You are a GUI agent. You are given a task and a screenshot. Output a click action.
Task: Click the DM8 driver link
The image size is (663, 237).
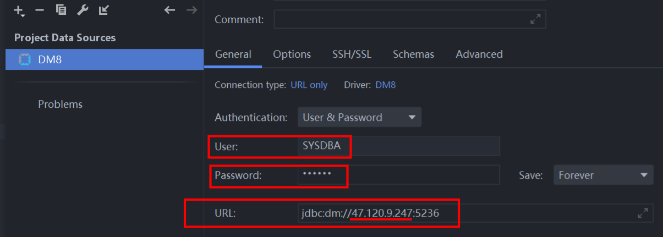tap(385, 85)
